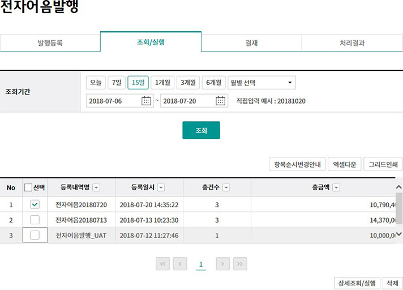Go to previous page of results
Viewport: 403px width, 290px height.
pyautogui.click(x=180, y=264)
